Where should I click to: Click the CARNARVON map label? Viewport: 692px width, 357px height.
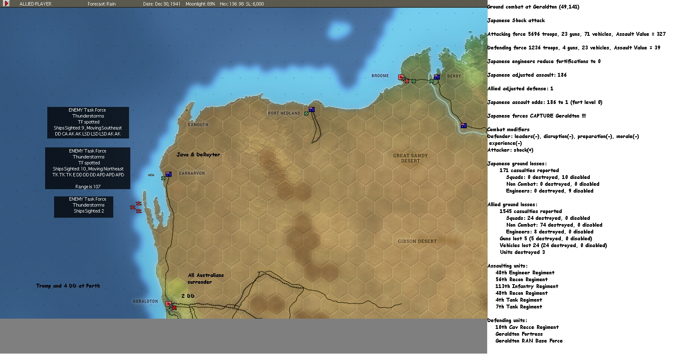click(192, 173)
